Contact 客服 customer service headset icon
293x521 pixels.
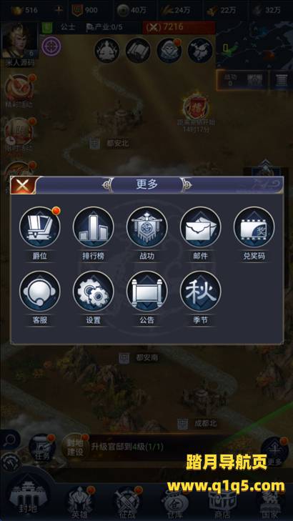pos(40,292)
